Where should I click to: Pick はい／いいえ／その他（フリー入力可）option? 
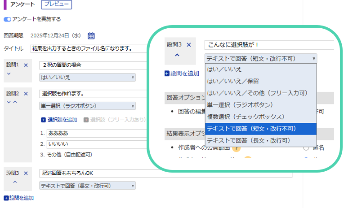pos(257,93)
